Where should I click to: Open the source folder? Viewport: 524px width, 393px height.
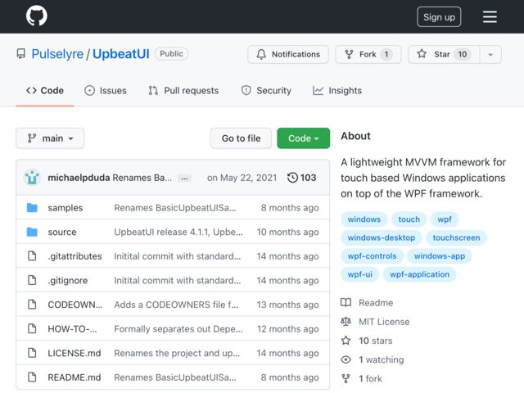point(62,232)
